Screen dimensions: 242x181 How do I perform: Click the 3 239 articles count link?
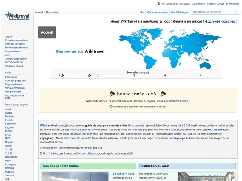pos(187,126)
